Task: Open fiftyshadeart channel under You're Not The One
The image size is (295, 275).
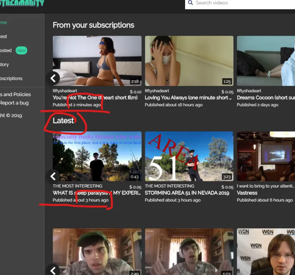Action: tap(65, 91)
